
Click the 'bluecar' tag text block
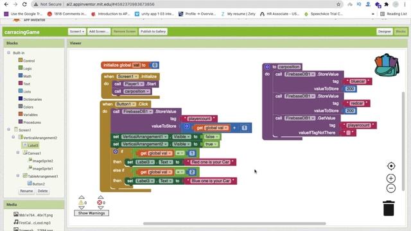(x=358, y=81)
